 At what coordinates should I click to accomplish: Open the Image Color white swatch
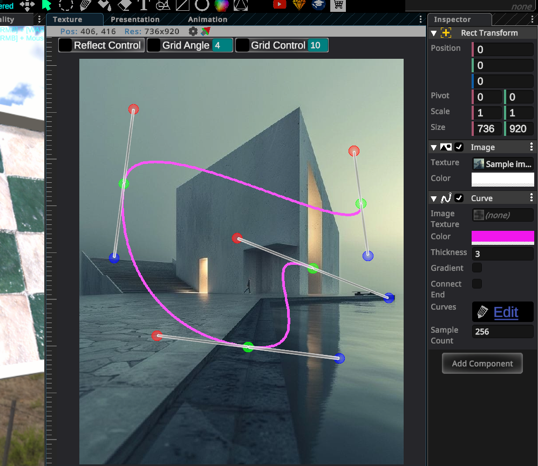tap(503, 180)
